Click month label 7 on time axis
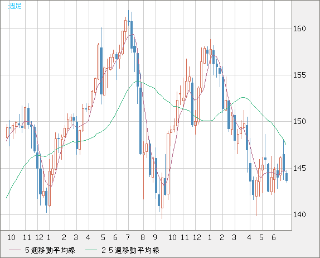This screenshot has width=320, height=258. pyautogui.click(x=128, y=237)
